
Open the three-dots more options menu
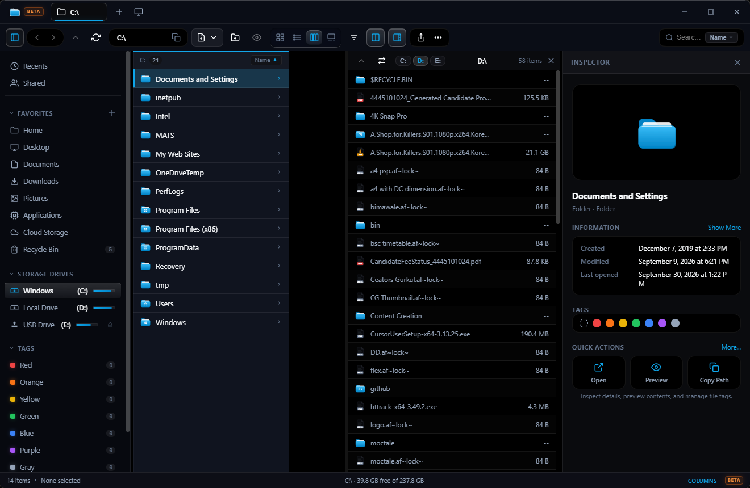pos(438,37)
